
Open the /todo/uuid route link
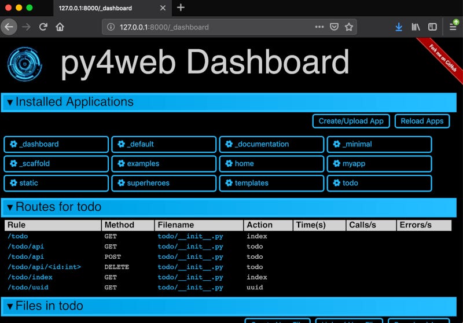point(28,288)
